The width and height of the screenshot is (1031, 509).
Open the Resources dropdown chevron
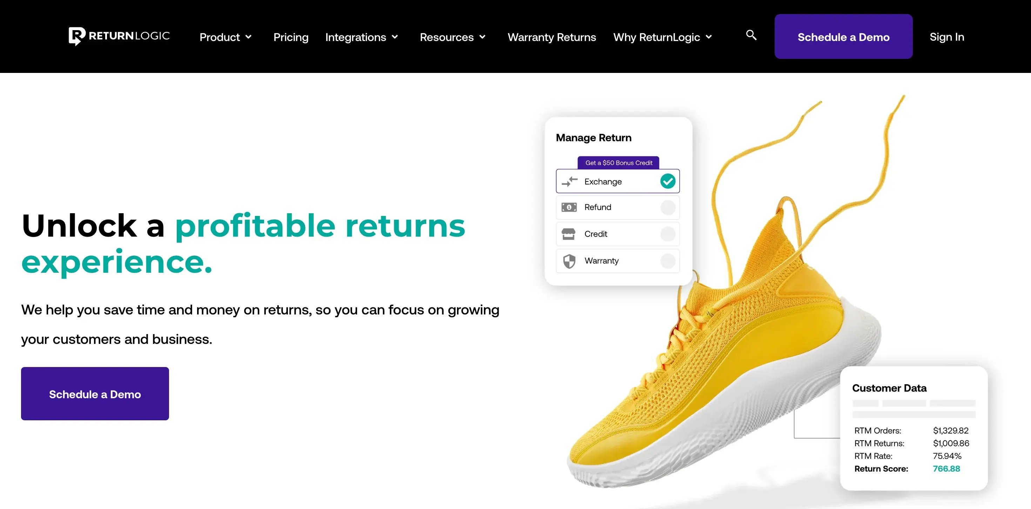click(x=483, y=37)
